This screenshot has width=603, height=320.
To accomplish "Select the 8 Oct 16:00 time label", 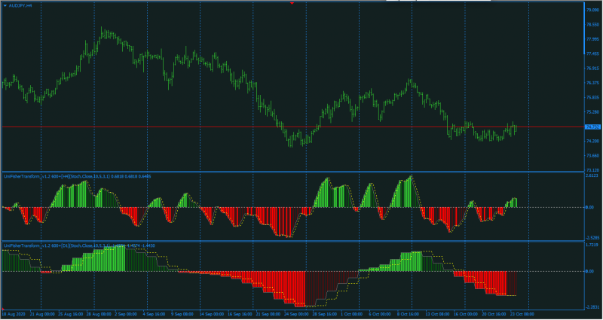I will pos(409,314).
